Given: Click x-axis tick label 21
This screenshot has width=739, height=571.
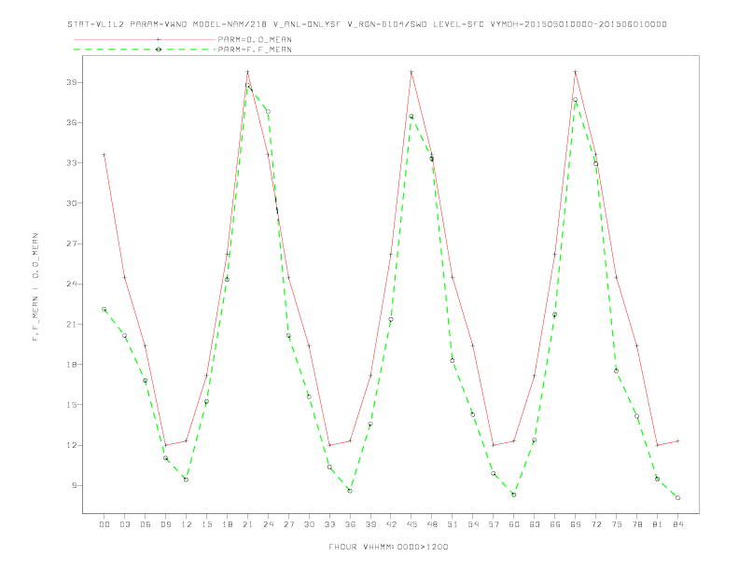Looking at the screenshot, I should pyautogui.click(x=247, y=524).
